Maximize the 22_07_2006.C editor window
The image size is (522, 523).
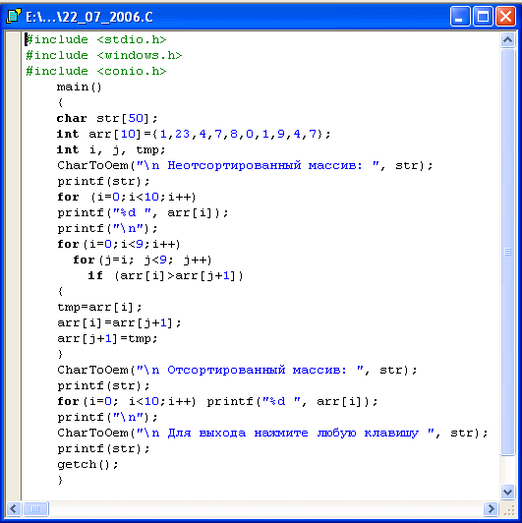[x=483, y=16]
